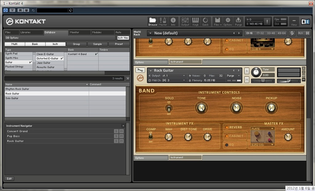
Task: Click the plate reverb thumbnail image
Action: (x=263, y=137)
